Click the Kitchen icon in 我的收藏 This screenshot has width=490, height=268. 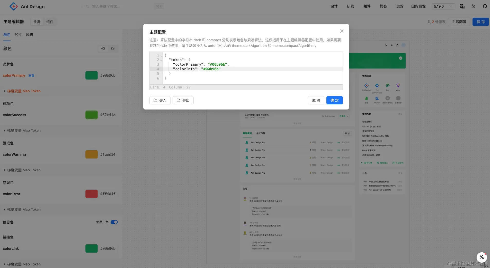click(x=377, y=98)
